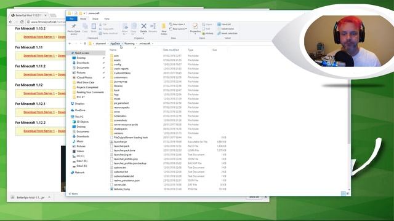
Task: Select the shaderpacks folder
Action: tap(119, 129)
